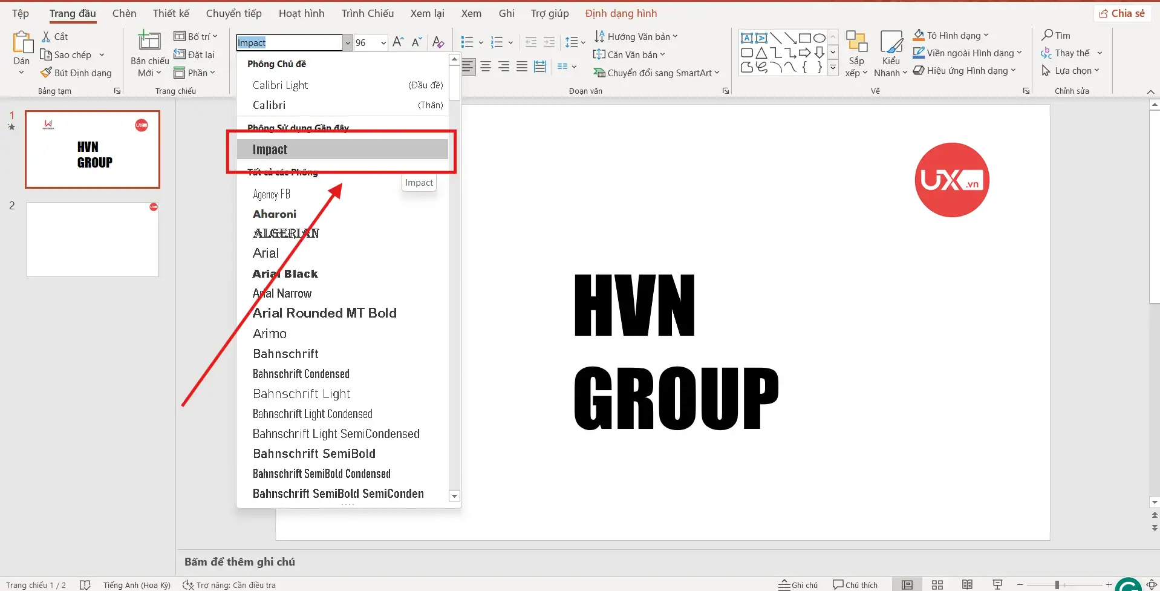Toggle the bulleted list button
The width and height of the screenshot is (1160, 591).
coord(467,42)
